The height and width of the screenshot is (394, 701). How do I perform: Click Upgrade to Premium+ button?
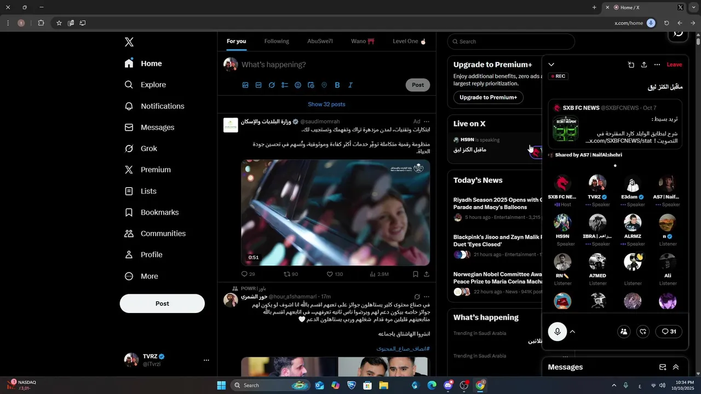(488, 97)
